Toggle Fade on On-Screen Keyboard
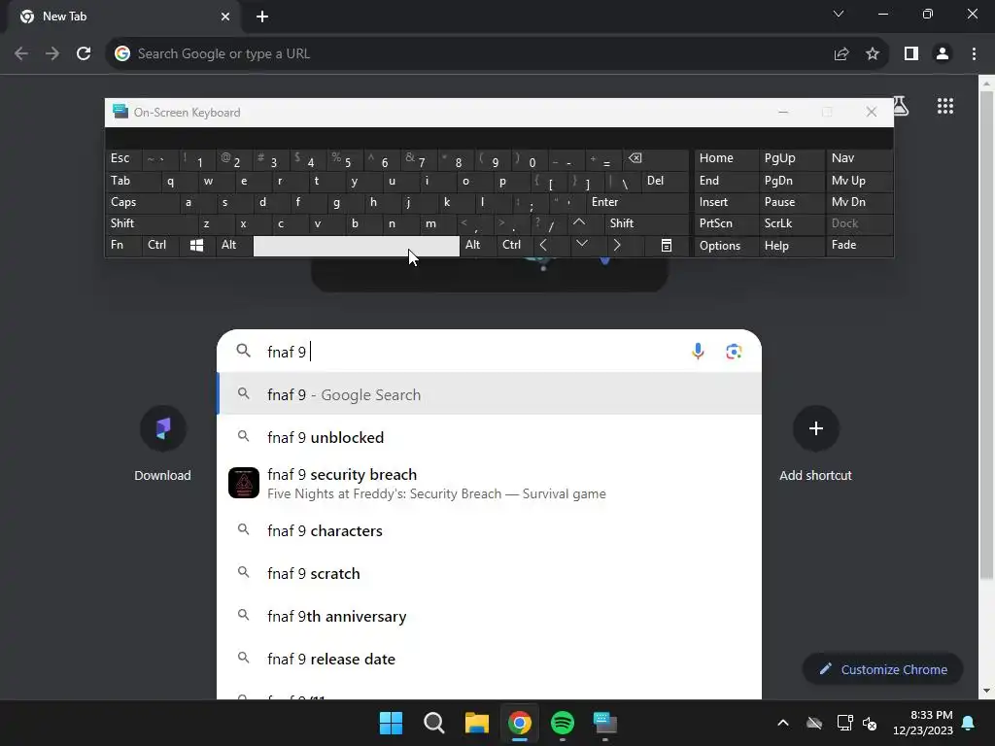The height and width of the screenshot is (746, 995). [859, 246]
